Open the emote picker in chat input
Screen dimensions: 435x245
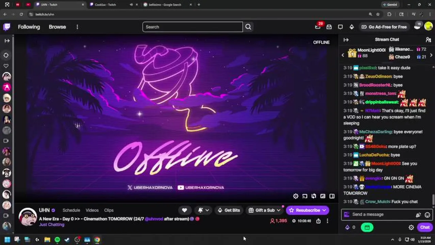pos(427,215)
